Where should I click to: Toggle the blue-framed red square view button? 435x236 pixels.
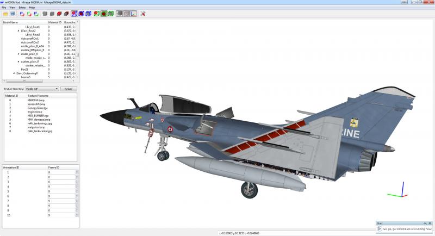coord(74,14)
